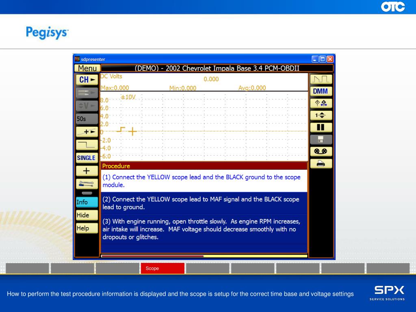This screenshot has height=312, width=416.
Task: Toggle the falling edge trigger slope button
Action: [x=87, y=145]
